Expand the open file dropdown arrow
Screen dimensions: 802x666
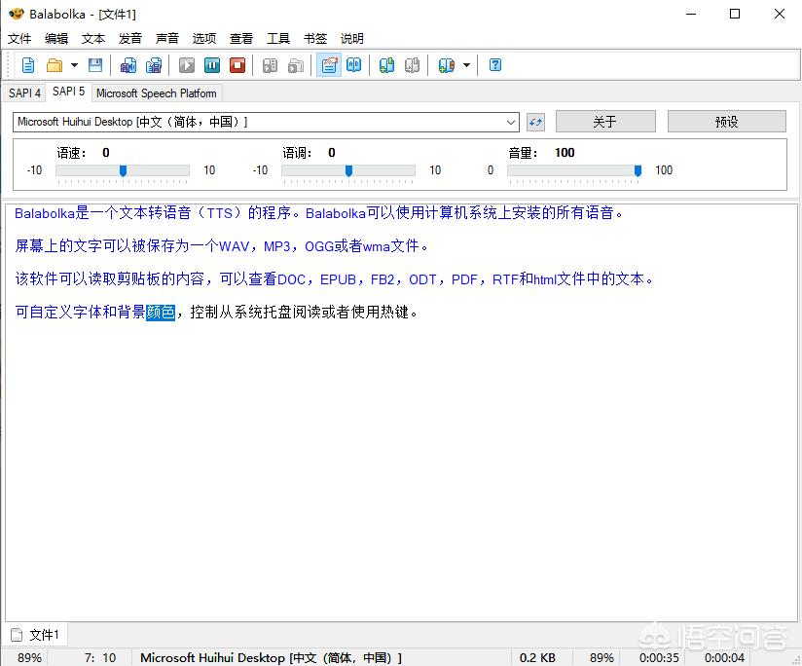click(74, 65)
